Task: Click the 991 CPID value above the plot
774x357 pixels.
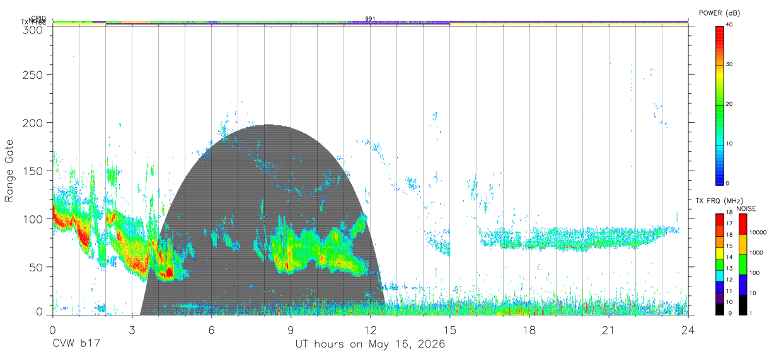Action: tap(370, 18)
